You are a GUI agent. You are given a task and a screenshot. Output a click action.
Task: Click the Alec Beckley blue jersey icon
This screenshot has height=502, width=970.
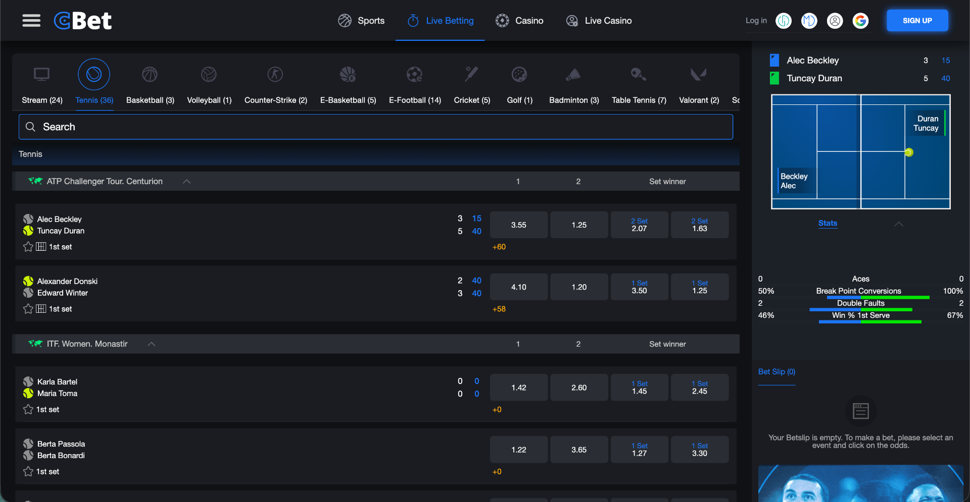774,60
